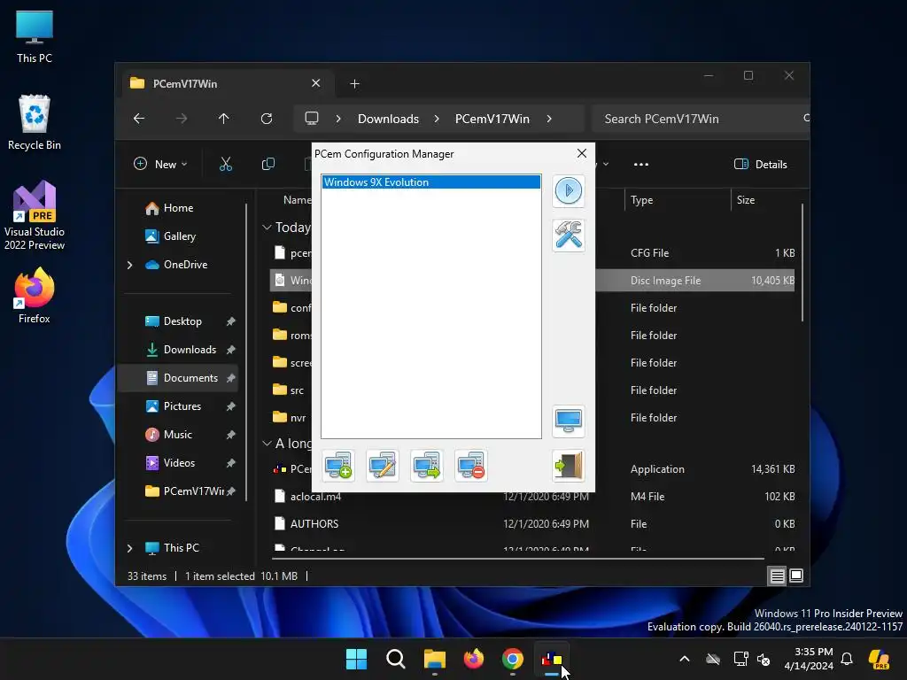
Task: Show hidden system tray icons
Action: (685, 659)
